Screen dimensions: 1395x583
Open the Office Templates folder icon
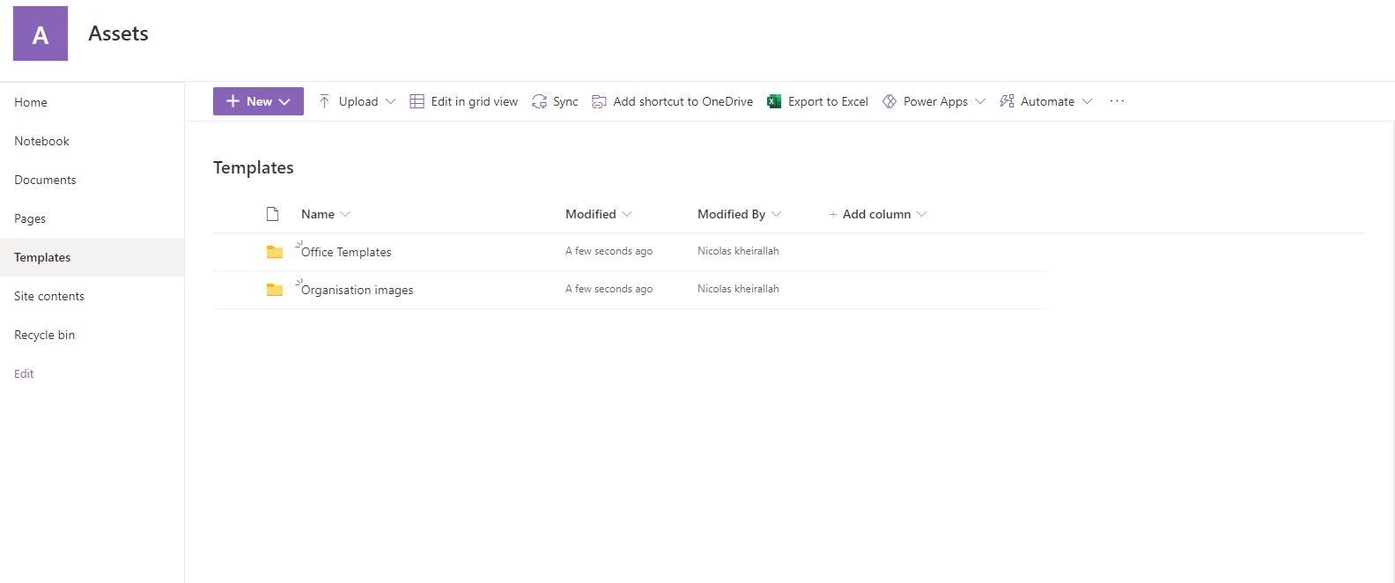[275, 252]
